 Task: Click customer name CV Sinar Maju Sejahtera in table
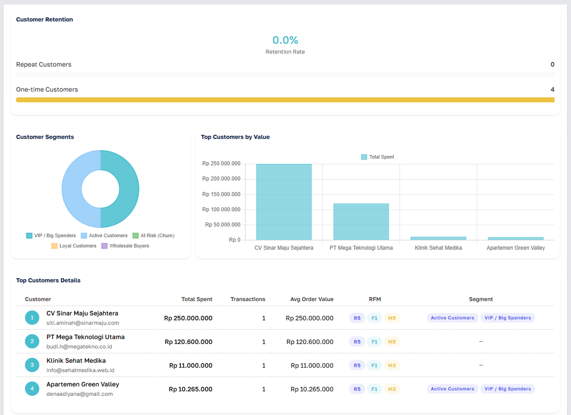(82, 313)
